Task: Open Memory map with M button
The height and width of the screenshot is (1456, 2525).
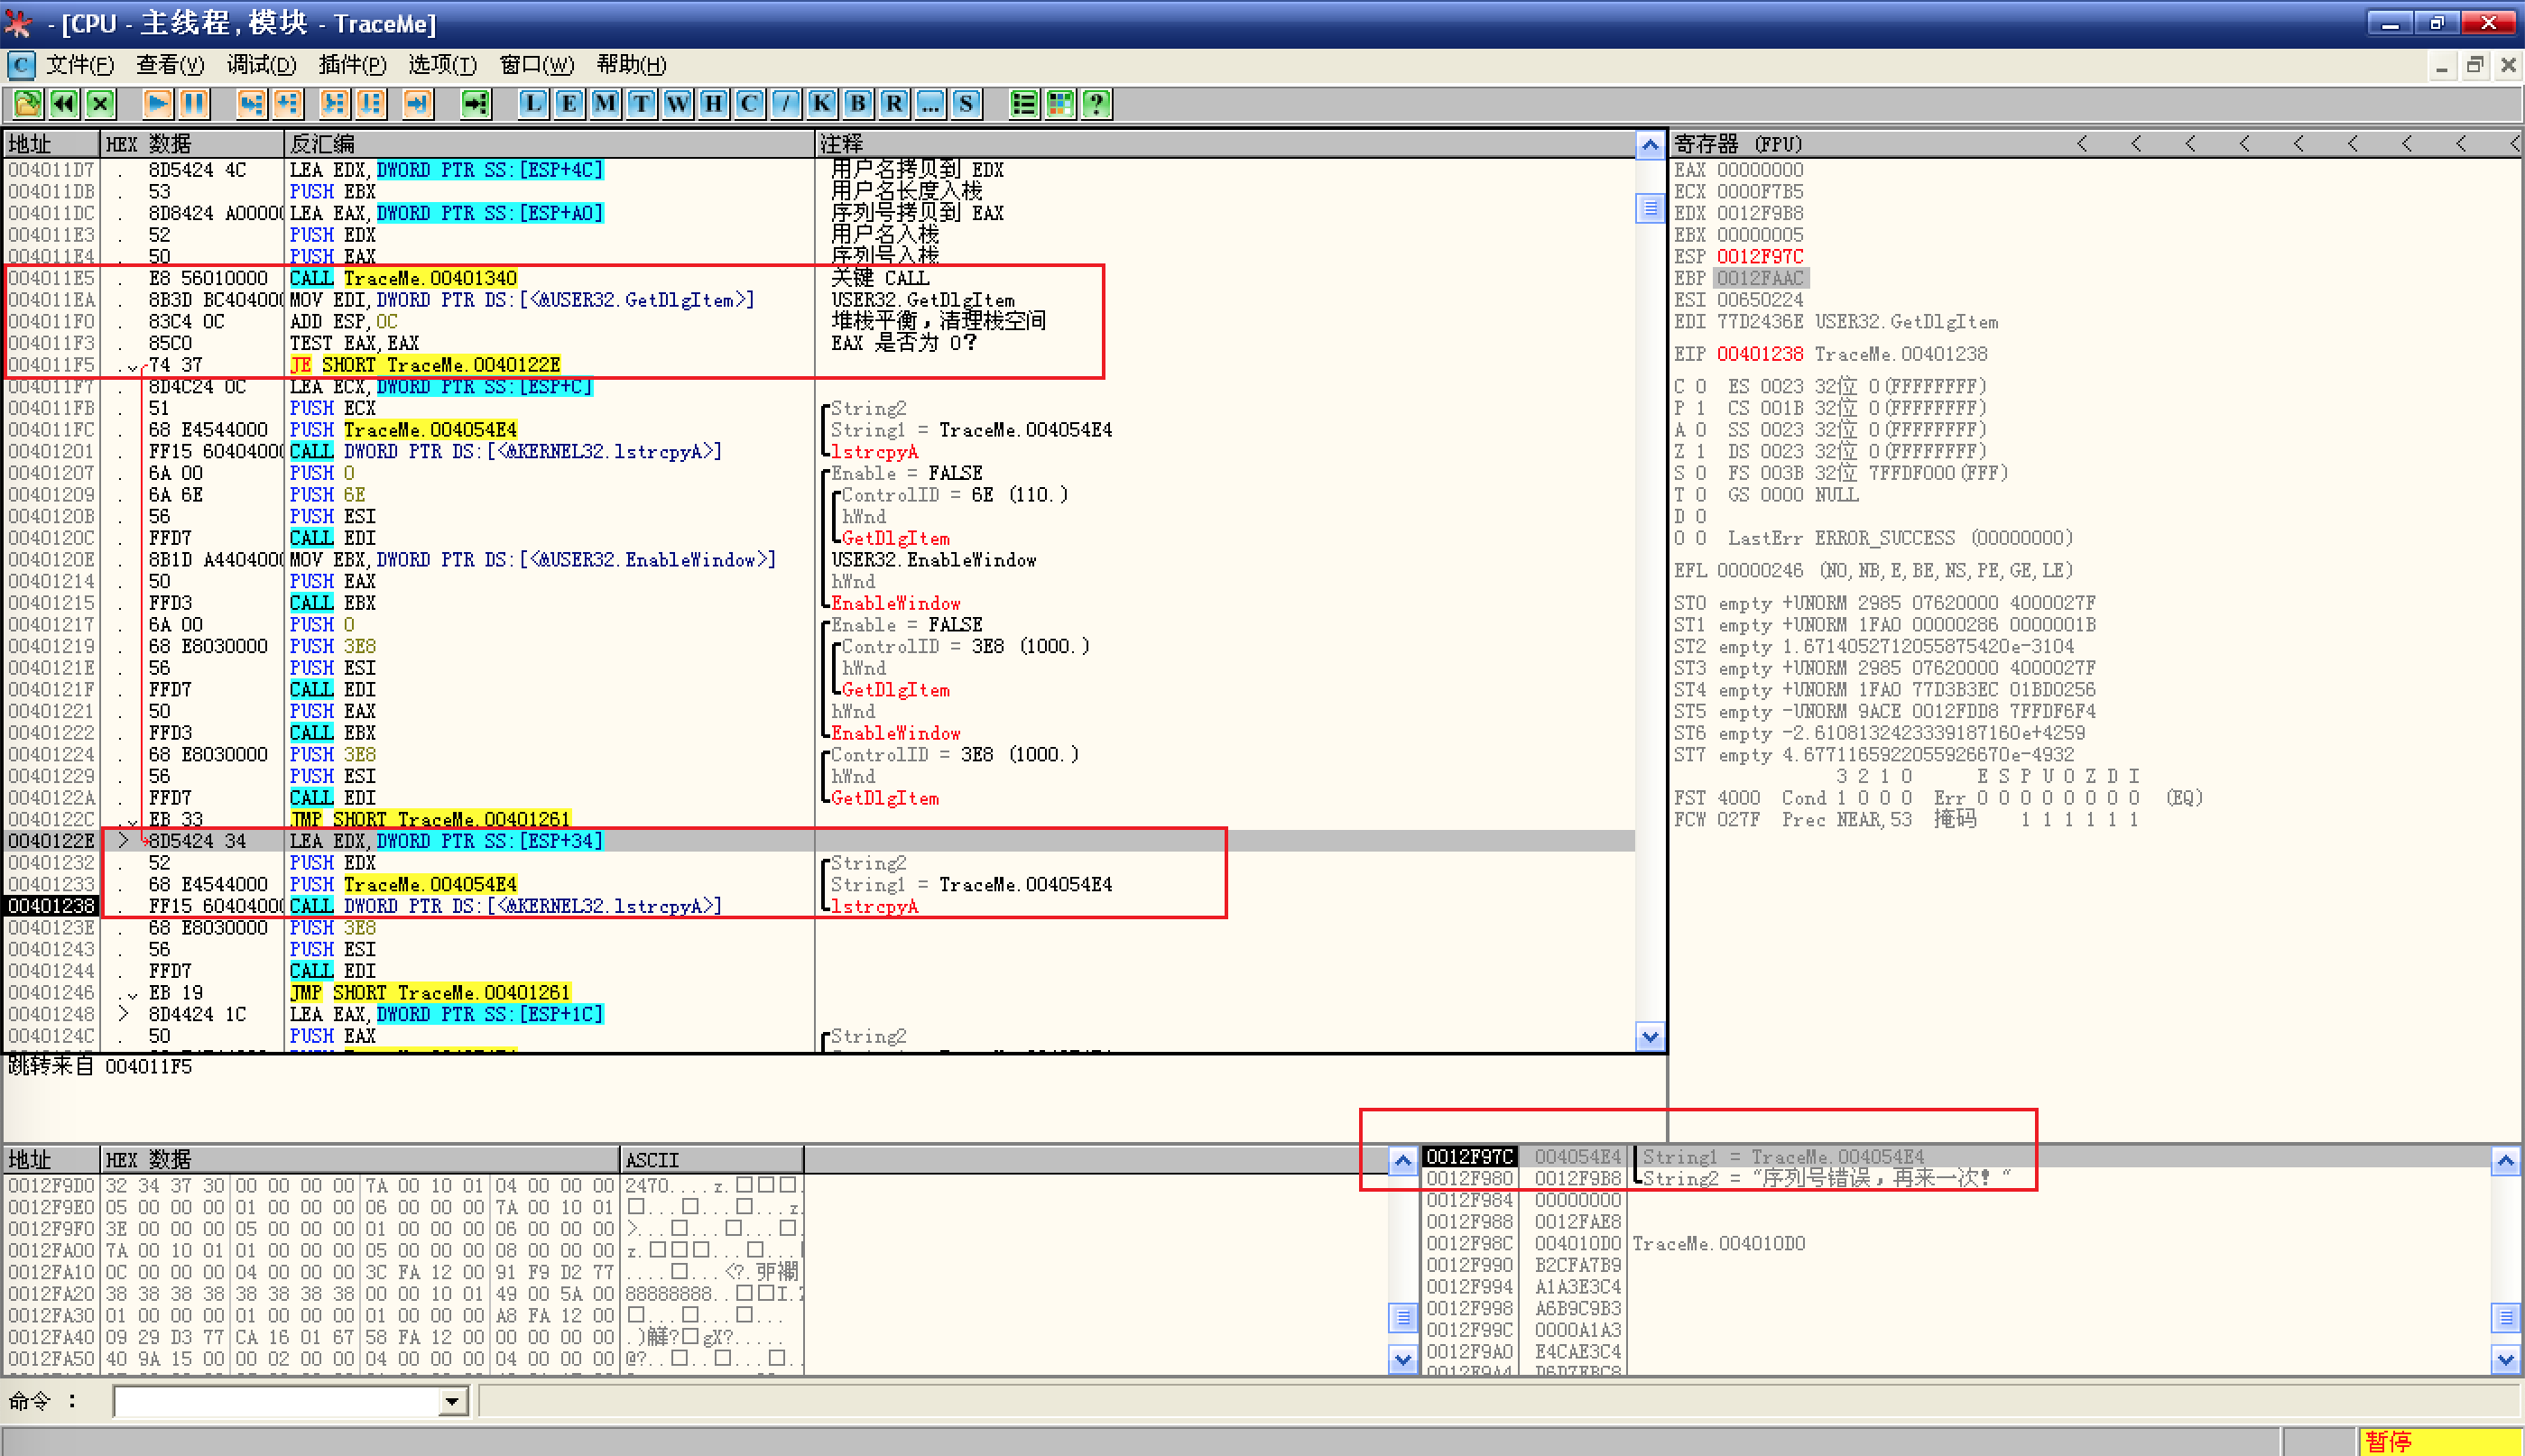Action: 606,103
